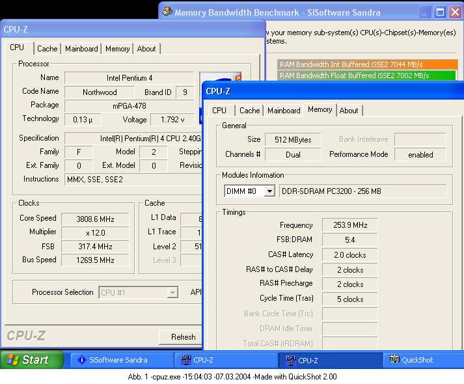Click the Bus Speed 1269.5 MHz value
The height and width of the screenshot is (384, 464).
[95, 260]
